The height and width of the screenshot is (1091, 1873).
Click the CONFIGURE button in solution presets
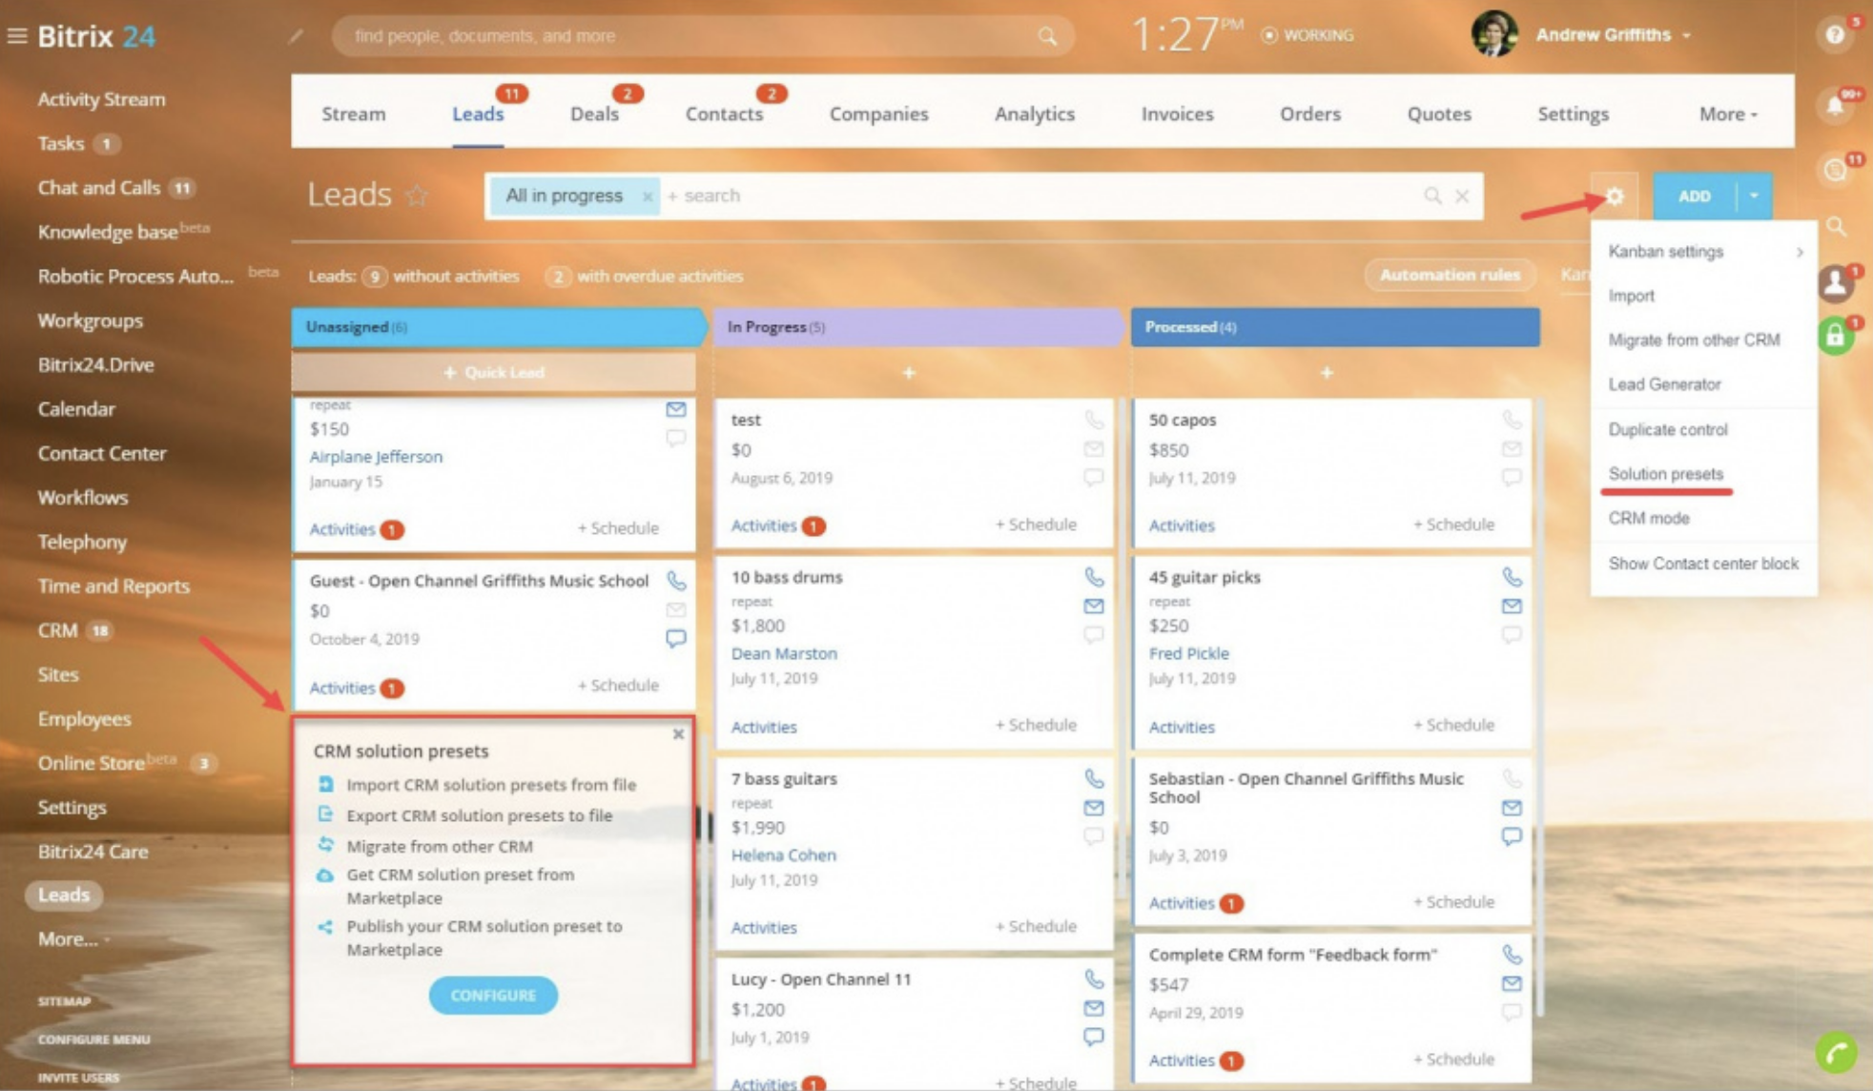coord(492,995)
